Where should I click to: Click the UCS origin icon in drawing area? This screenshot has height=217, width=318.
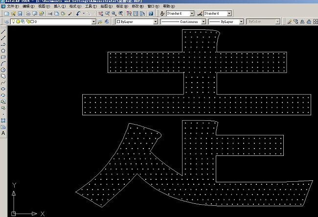(14, 213)
